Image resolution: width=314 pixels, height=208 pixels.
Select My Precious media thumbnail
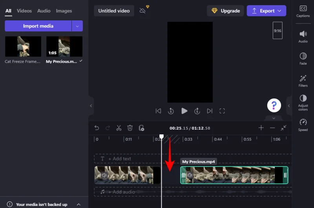(64, 47)
